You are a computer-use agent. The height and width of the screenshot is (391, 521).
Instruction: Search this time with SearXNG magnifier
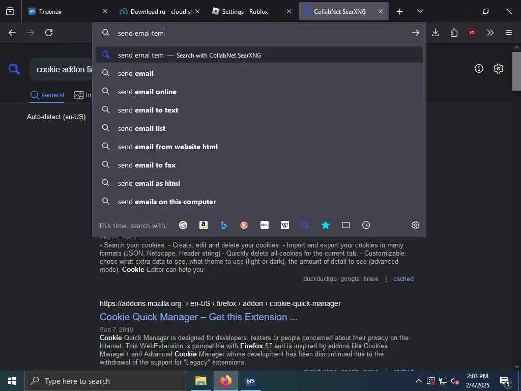click(305, 225)
